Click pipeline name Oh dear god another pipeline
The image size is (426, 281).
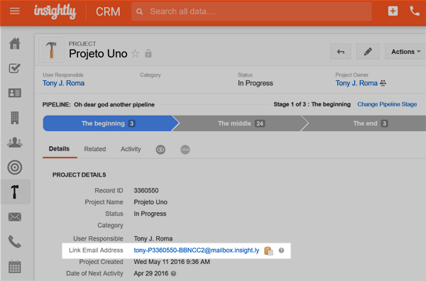click(114, 104)
